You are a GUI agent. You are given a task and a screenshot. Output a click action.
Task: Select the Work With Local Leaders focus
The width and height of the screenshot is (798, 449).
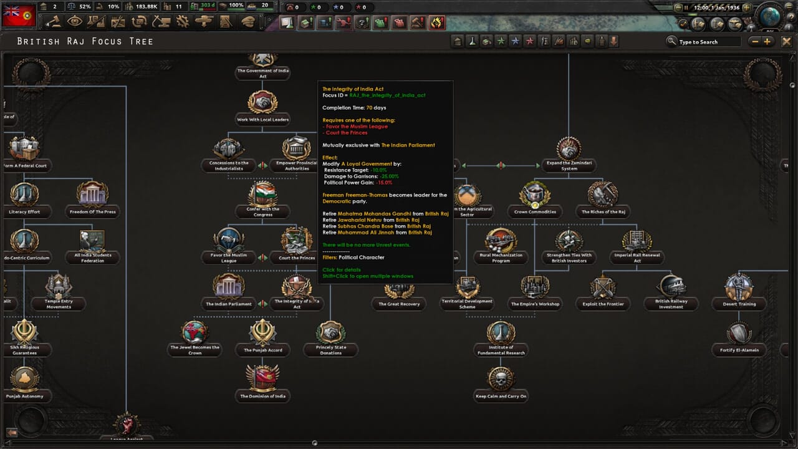[x=262, y=108]
